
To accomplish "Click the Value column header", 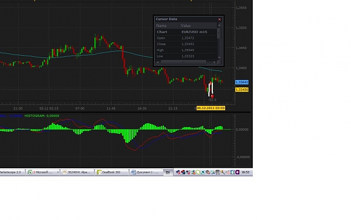I will click(x=198, y=25).
